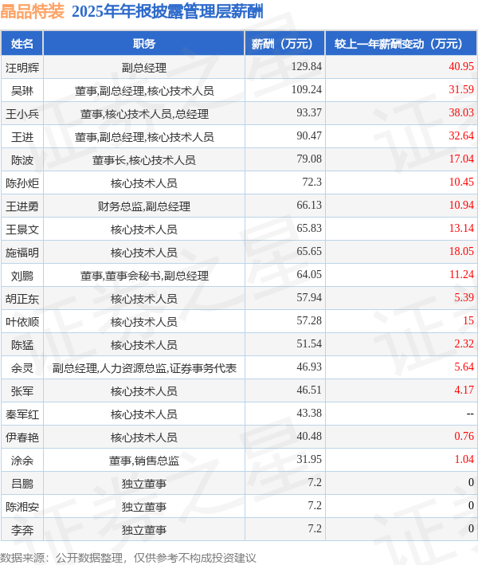Select the name 施福明
The height and width of the screenshot is (565, 478).
(x=22, y=253)
